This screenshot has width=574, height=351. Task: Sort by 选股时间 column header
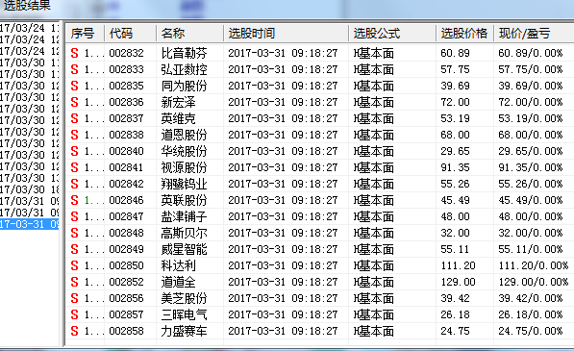tap(286, 34)
